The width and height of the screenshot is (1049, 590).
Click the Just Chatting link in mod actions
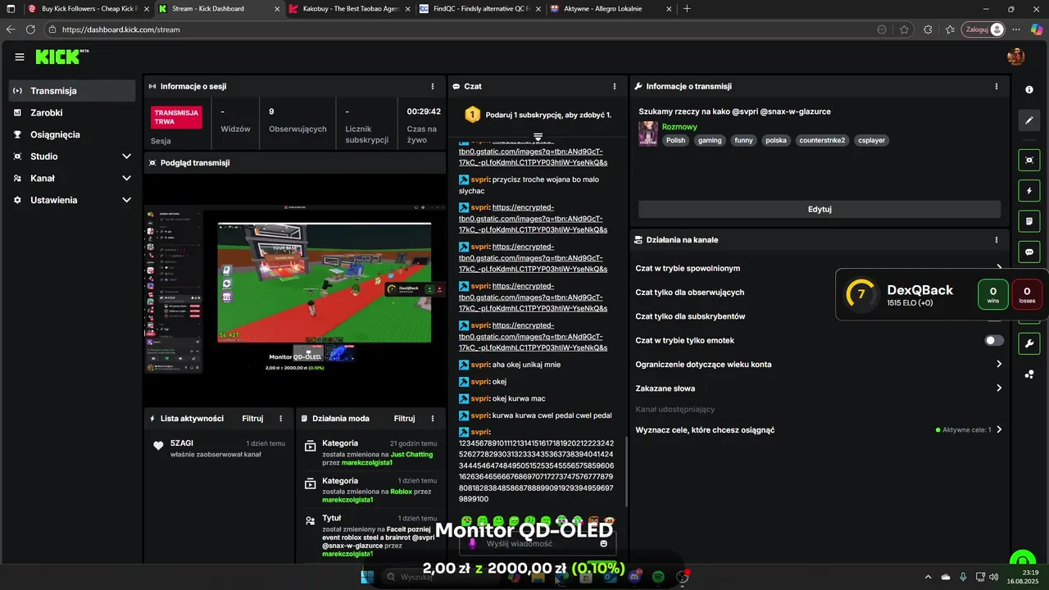tap(411, 454)
